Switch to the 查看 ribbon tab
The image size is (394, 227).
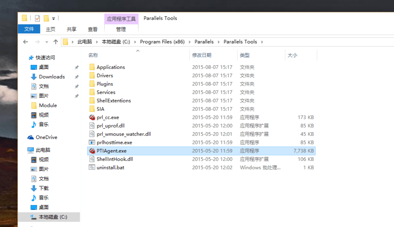click(93, 29)
